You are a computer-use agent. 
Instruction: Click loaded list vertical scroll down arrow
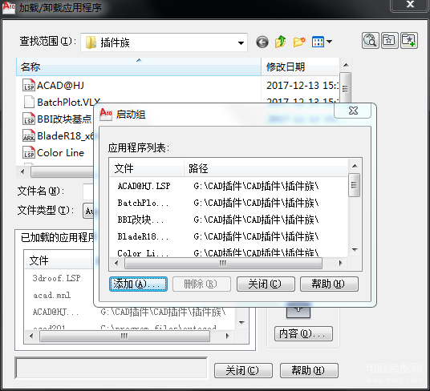(x=241, y=323)
